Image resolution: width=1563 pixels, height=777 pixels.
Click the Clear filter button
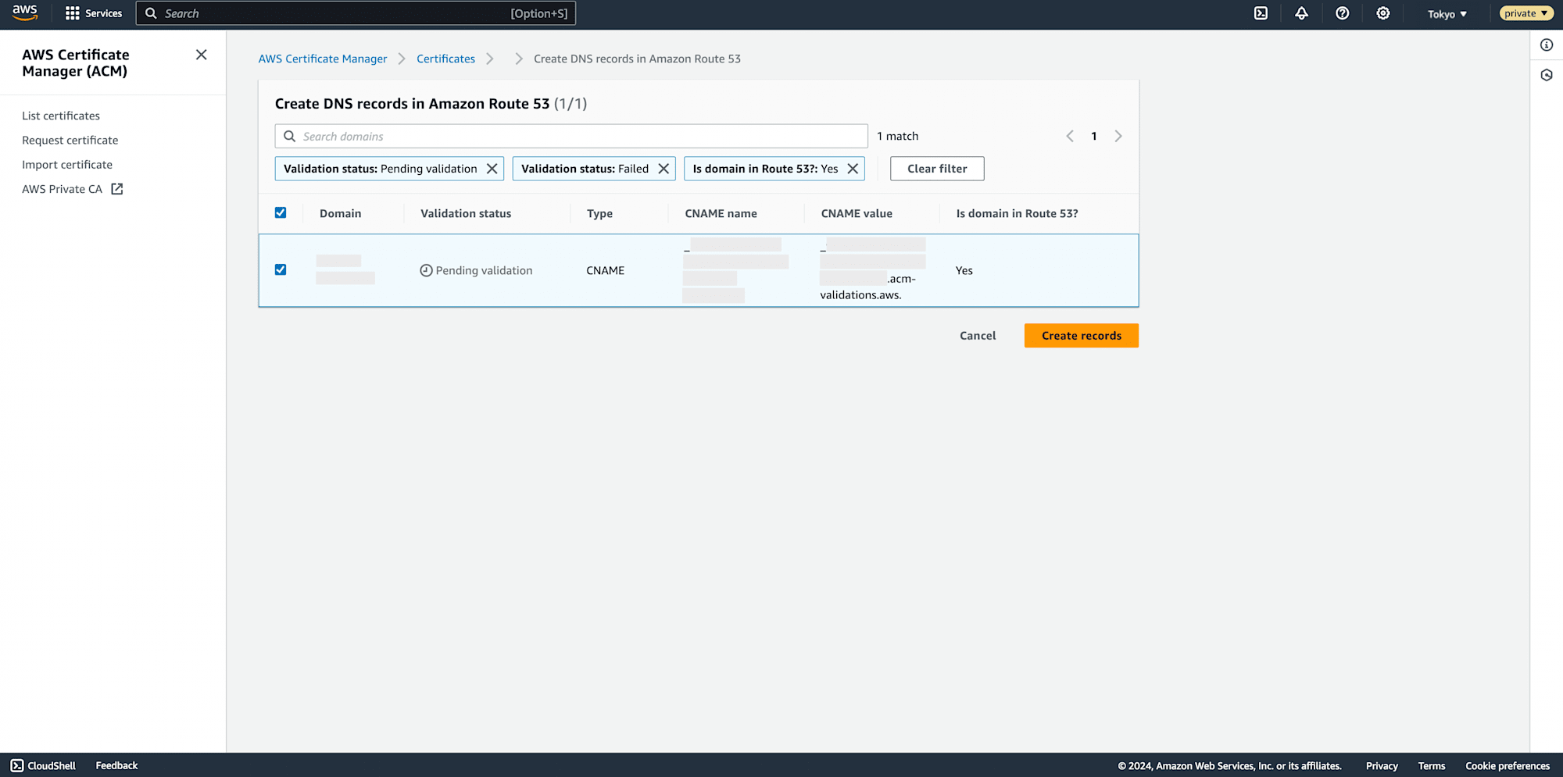tap(937, 169)
